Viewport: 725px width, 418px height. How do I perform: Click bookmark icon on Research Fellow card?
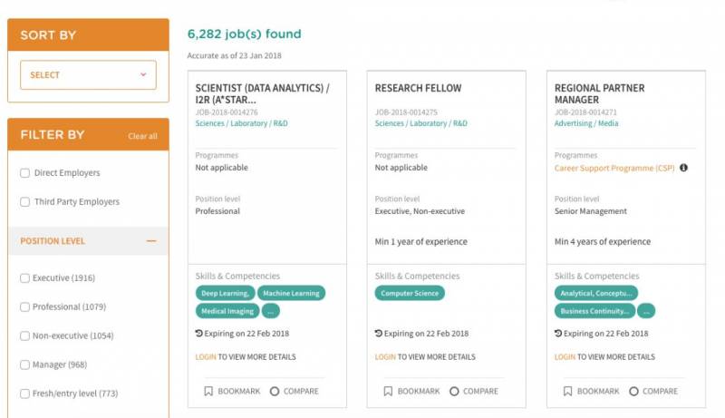point(388,392)
